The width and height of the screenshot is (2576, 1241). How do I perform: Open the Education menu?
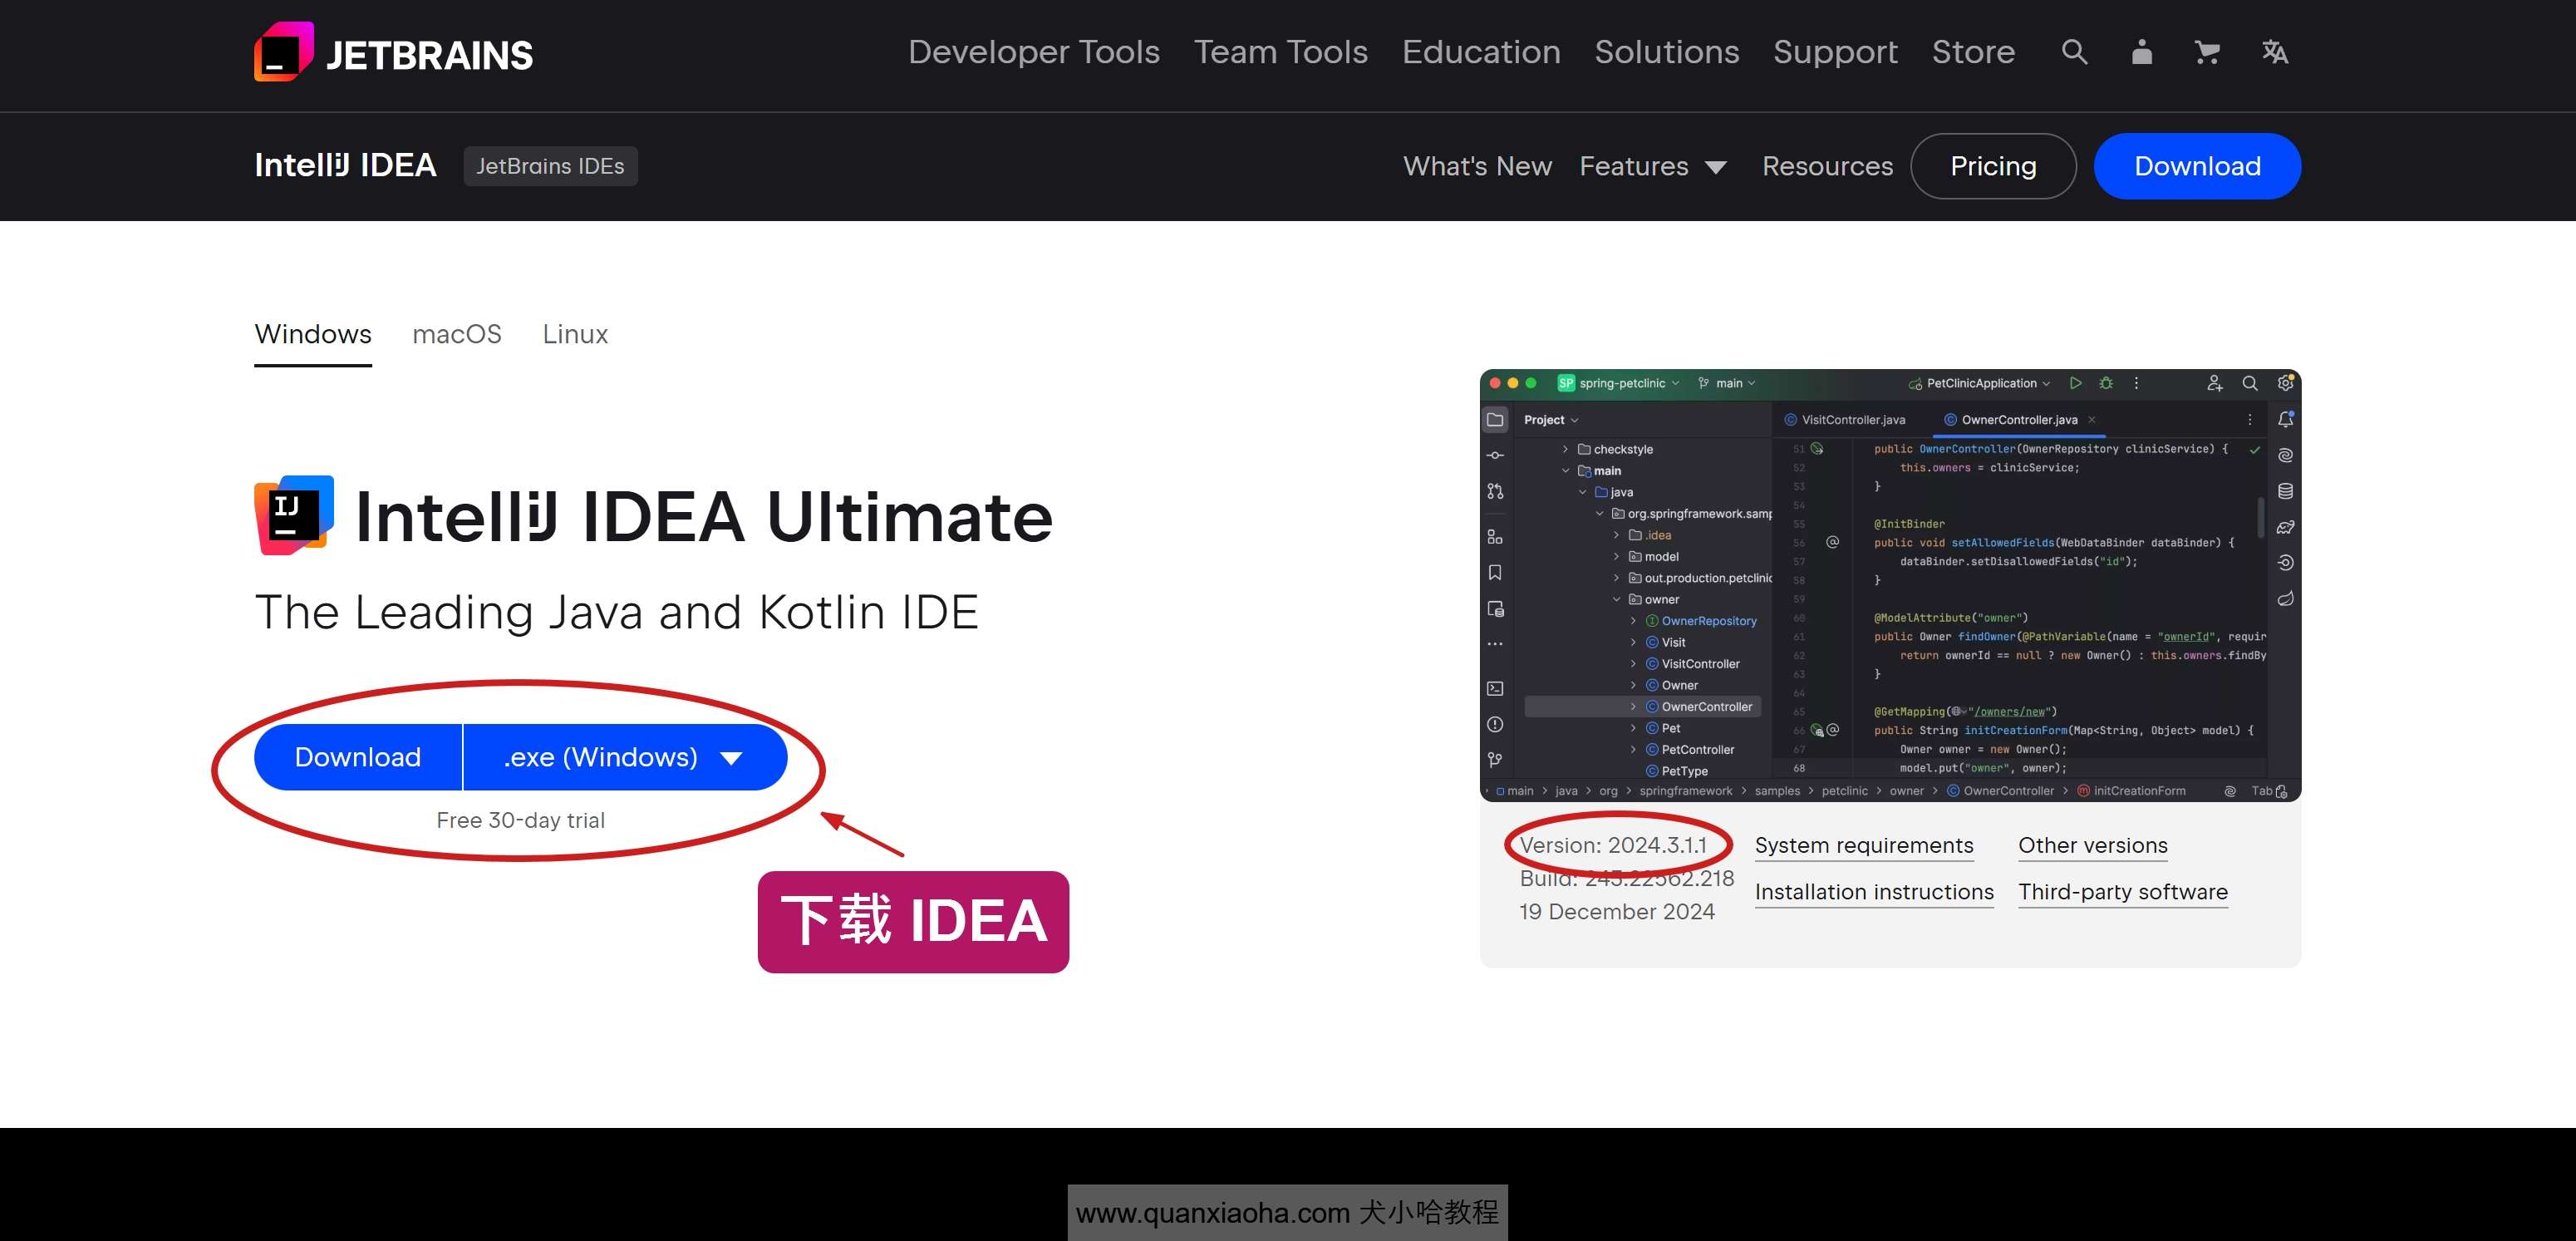click(1481, 52)
